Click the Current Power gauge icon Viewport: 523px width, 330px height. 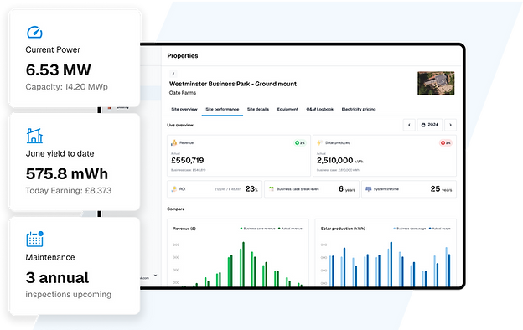click(x=34, y=32)
